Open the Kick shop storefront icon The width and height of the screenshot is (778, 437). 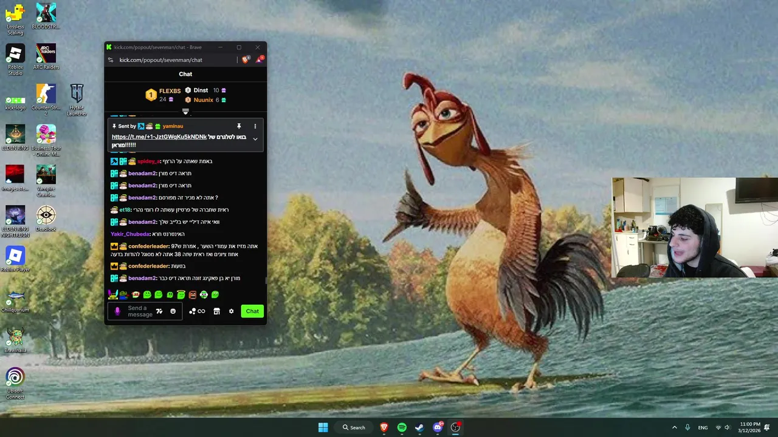click(216, 311)
